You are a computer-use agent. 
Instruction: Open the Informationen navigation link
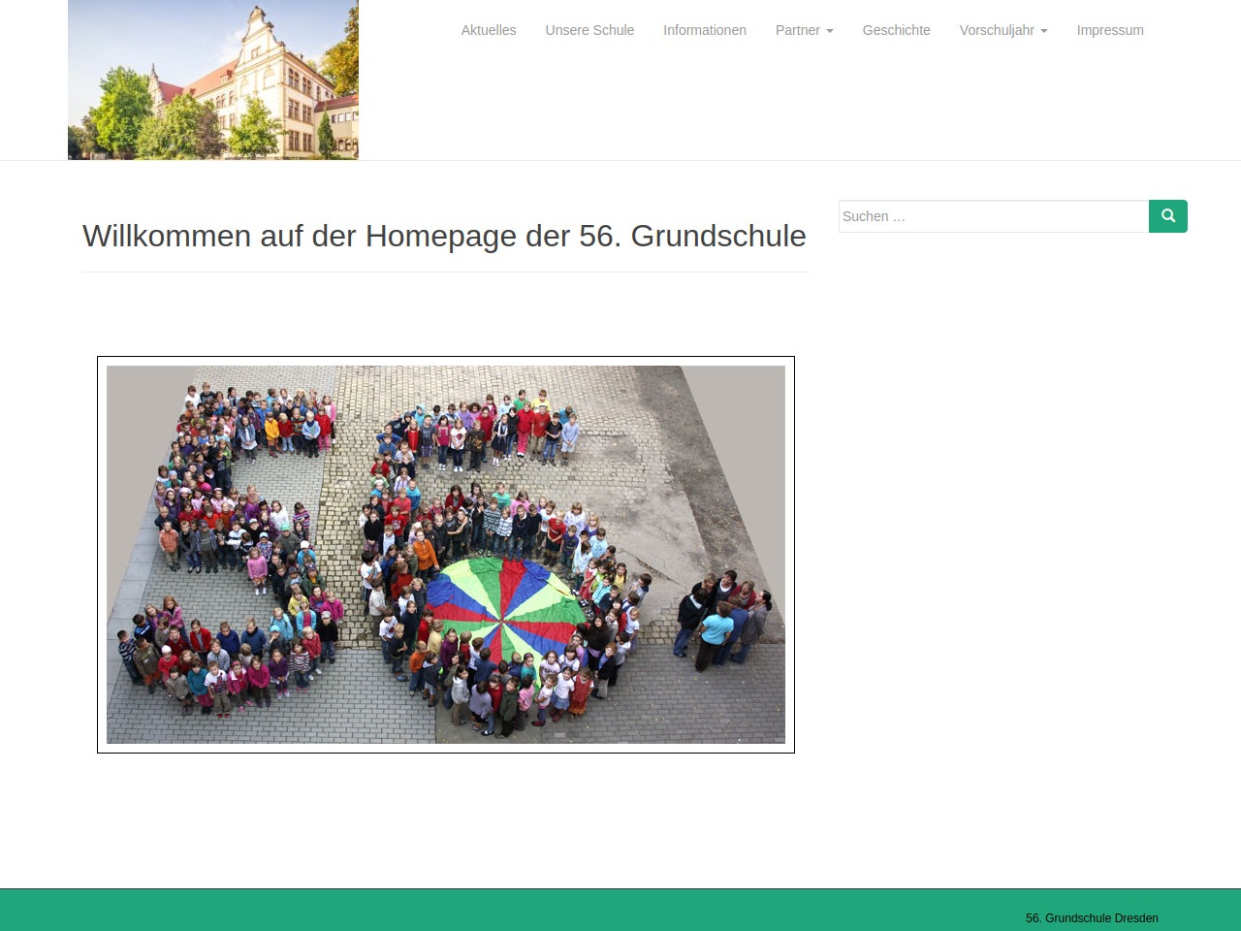click(x=705, y=30)
